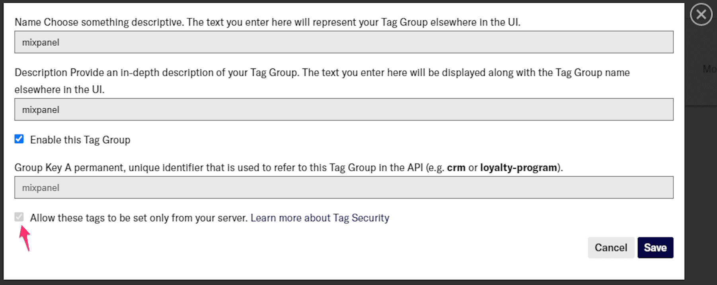Toggle the server-only tags checkbox
This screenshot has width=717, height=285.
click(x=19, y=217)
